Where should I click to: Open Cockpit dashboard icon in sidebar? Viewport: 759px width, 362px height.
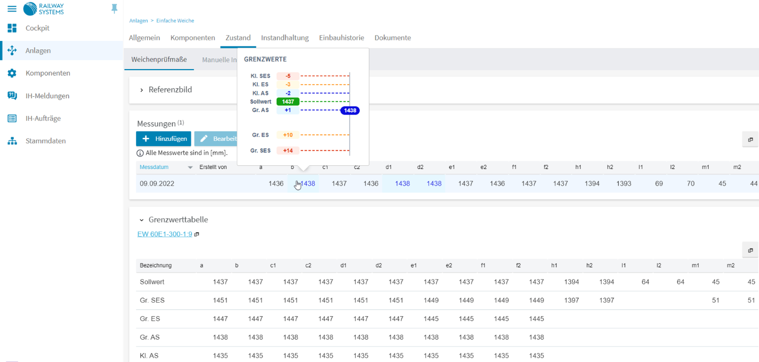(12, 28)
